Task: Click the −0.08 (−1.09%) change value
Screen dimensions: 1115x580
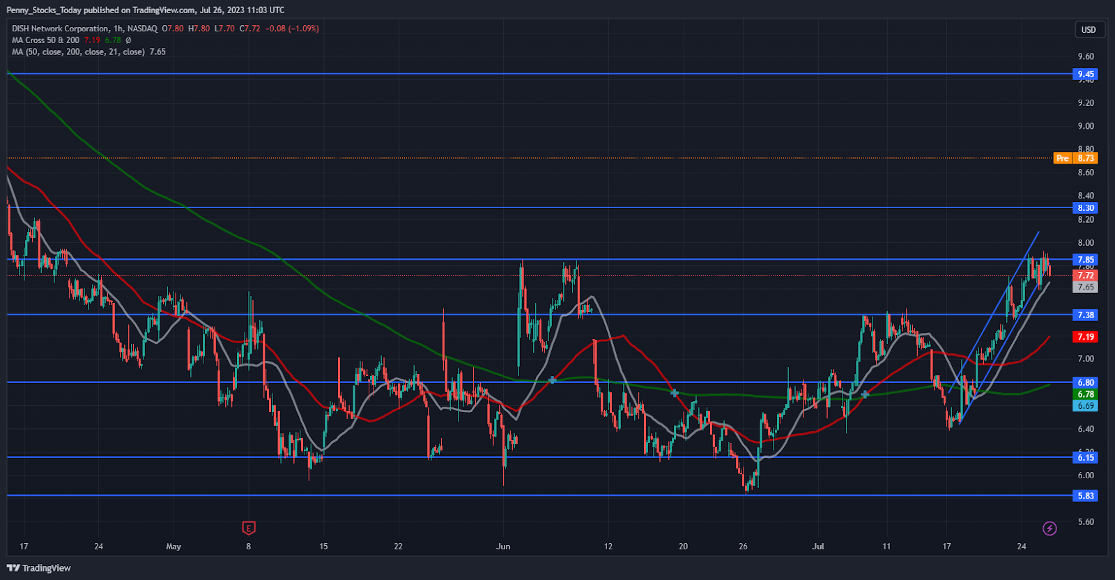Action: coord(293,29)
